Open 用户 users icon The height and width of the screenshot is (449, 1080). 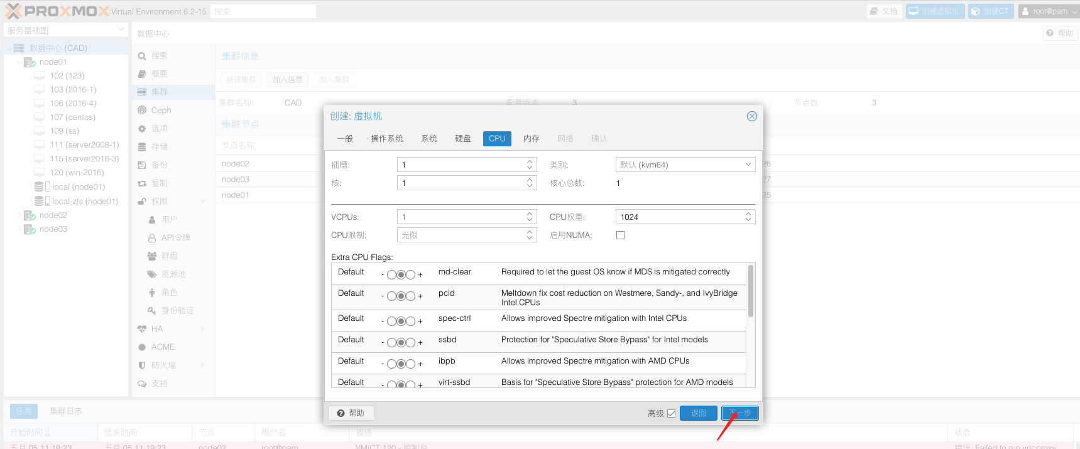tap(152, 220)
